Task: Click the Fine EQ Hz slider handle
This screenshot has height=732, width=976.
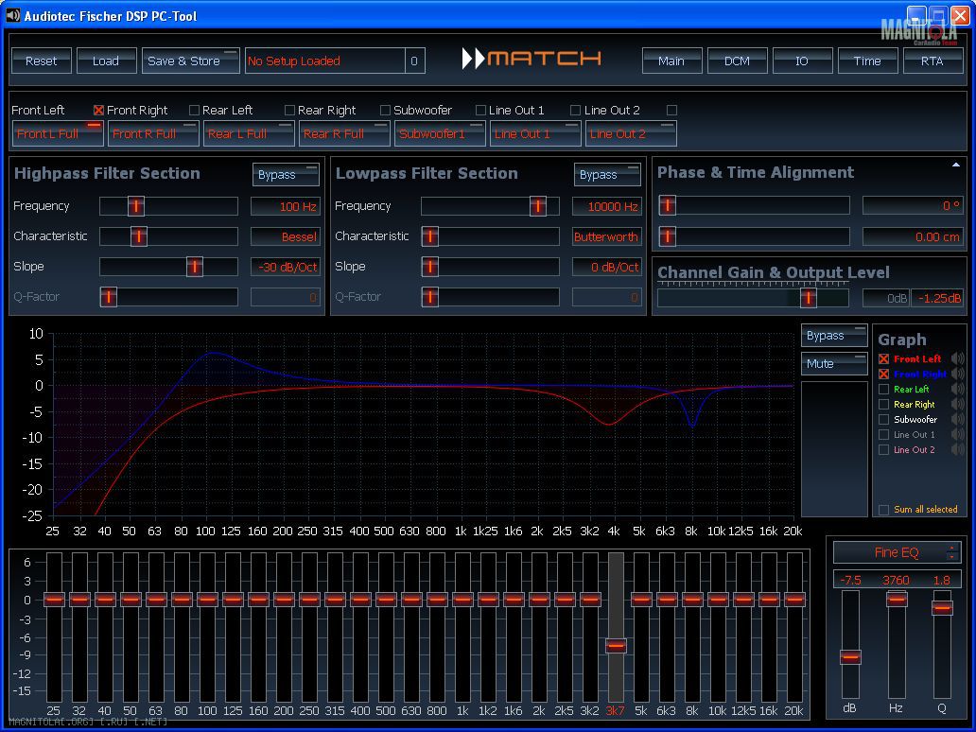Action: 897,600
